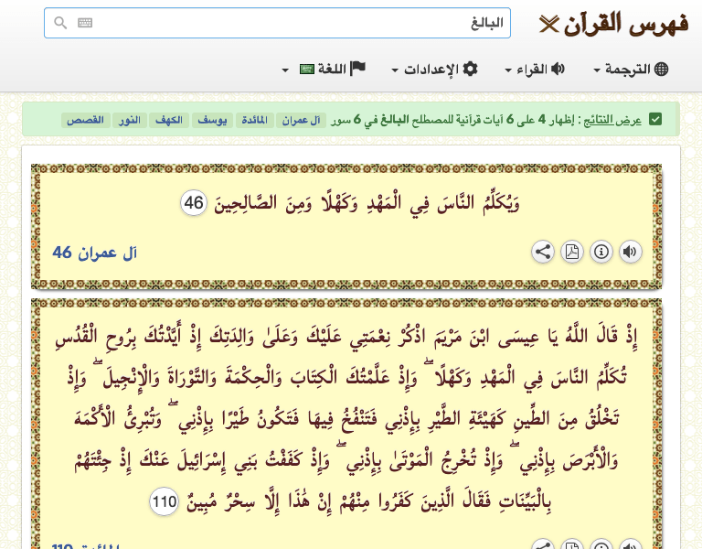Viewport: 702px width, 549px height.
Task: Select the يوسف surah tag
Action: coord(212,121)
